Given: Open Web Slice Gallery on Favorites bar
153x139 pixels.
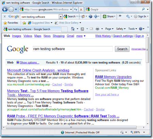Looking at the screenshot, I should tap(68, 23).
